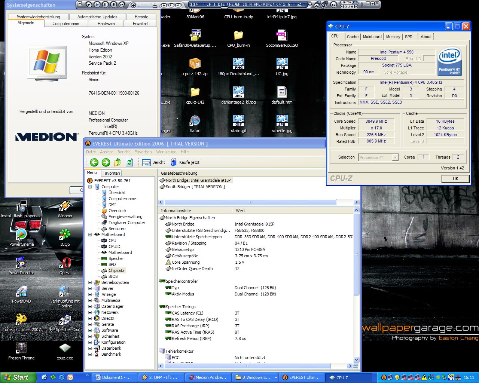Select default.htm desktop file
The image size is (479, 383).
coord(282,95)
